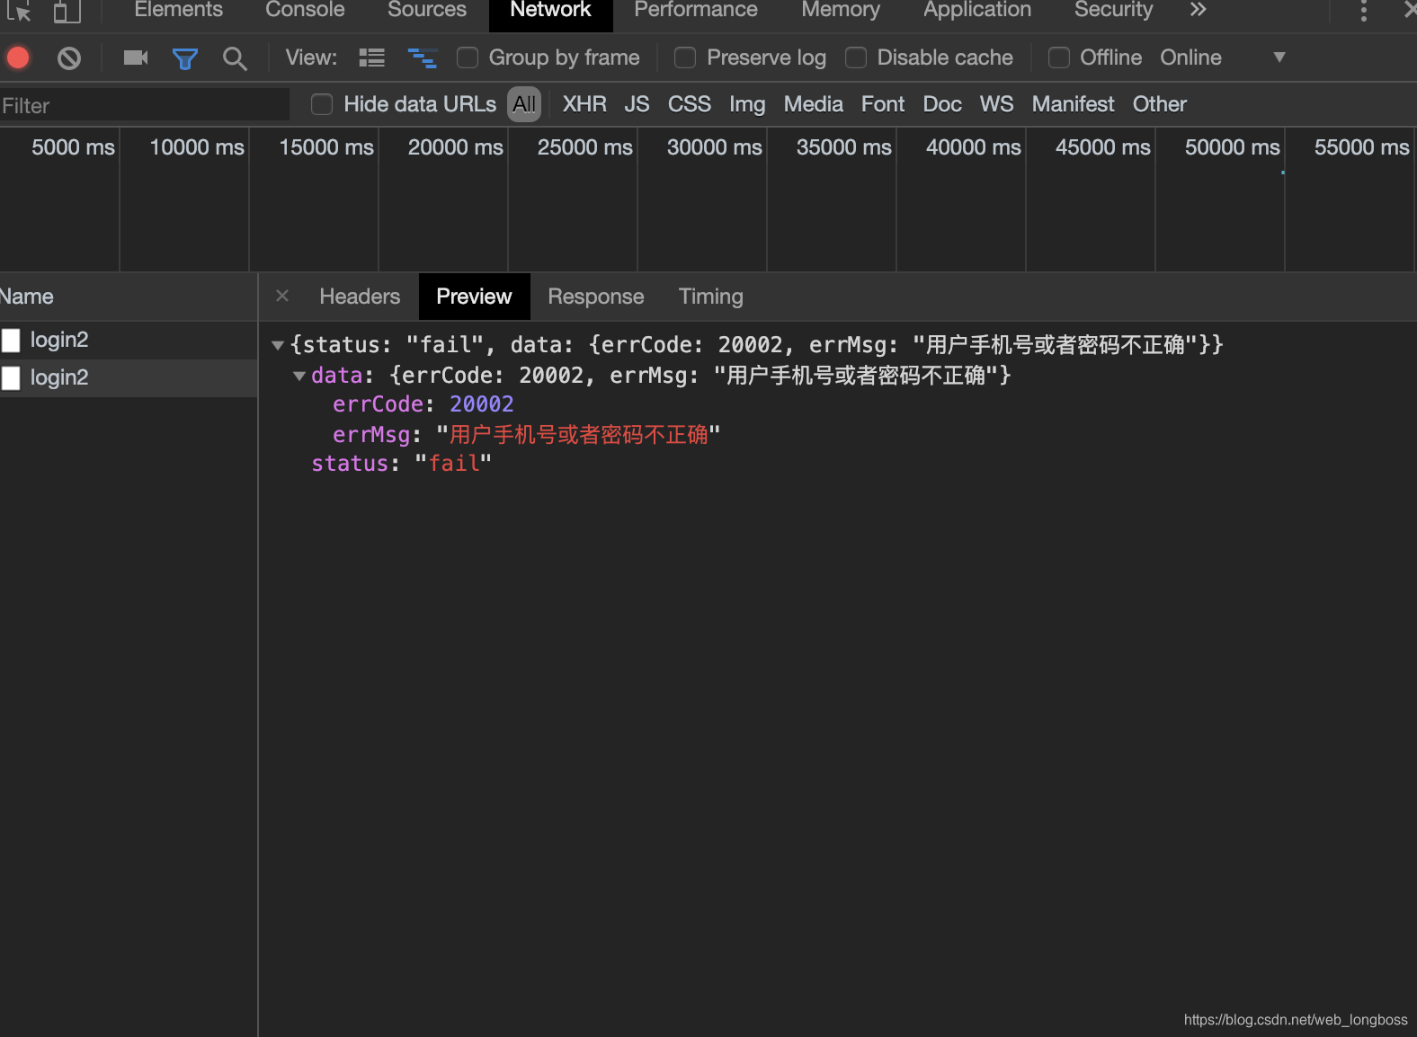Collapse the data object node
The image size is (1417, 1037).
(x=299, y=376)
